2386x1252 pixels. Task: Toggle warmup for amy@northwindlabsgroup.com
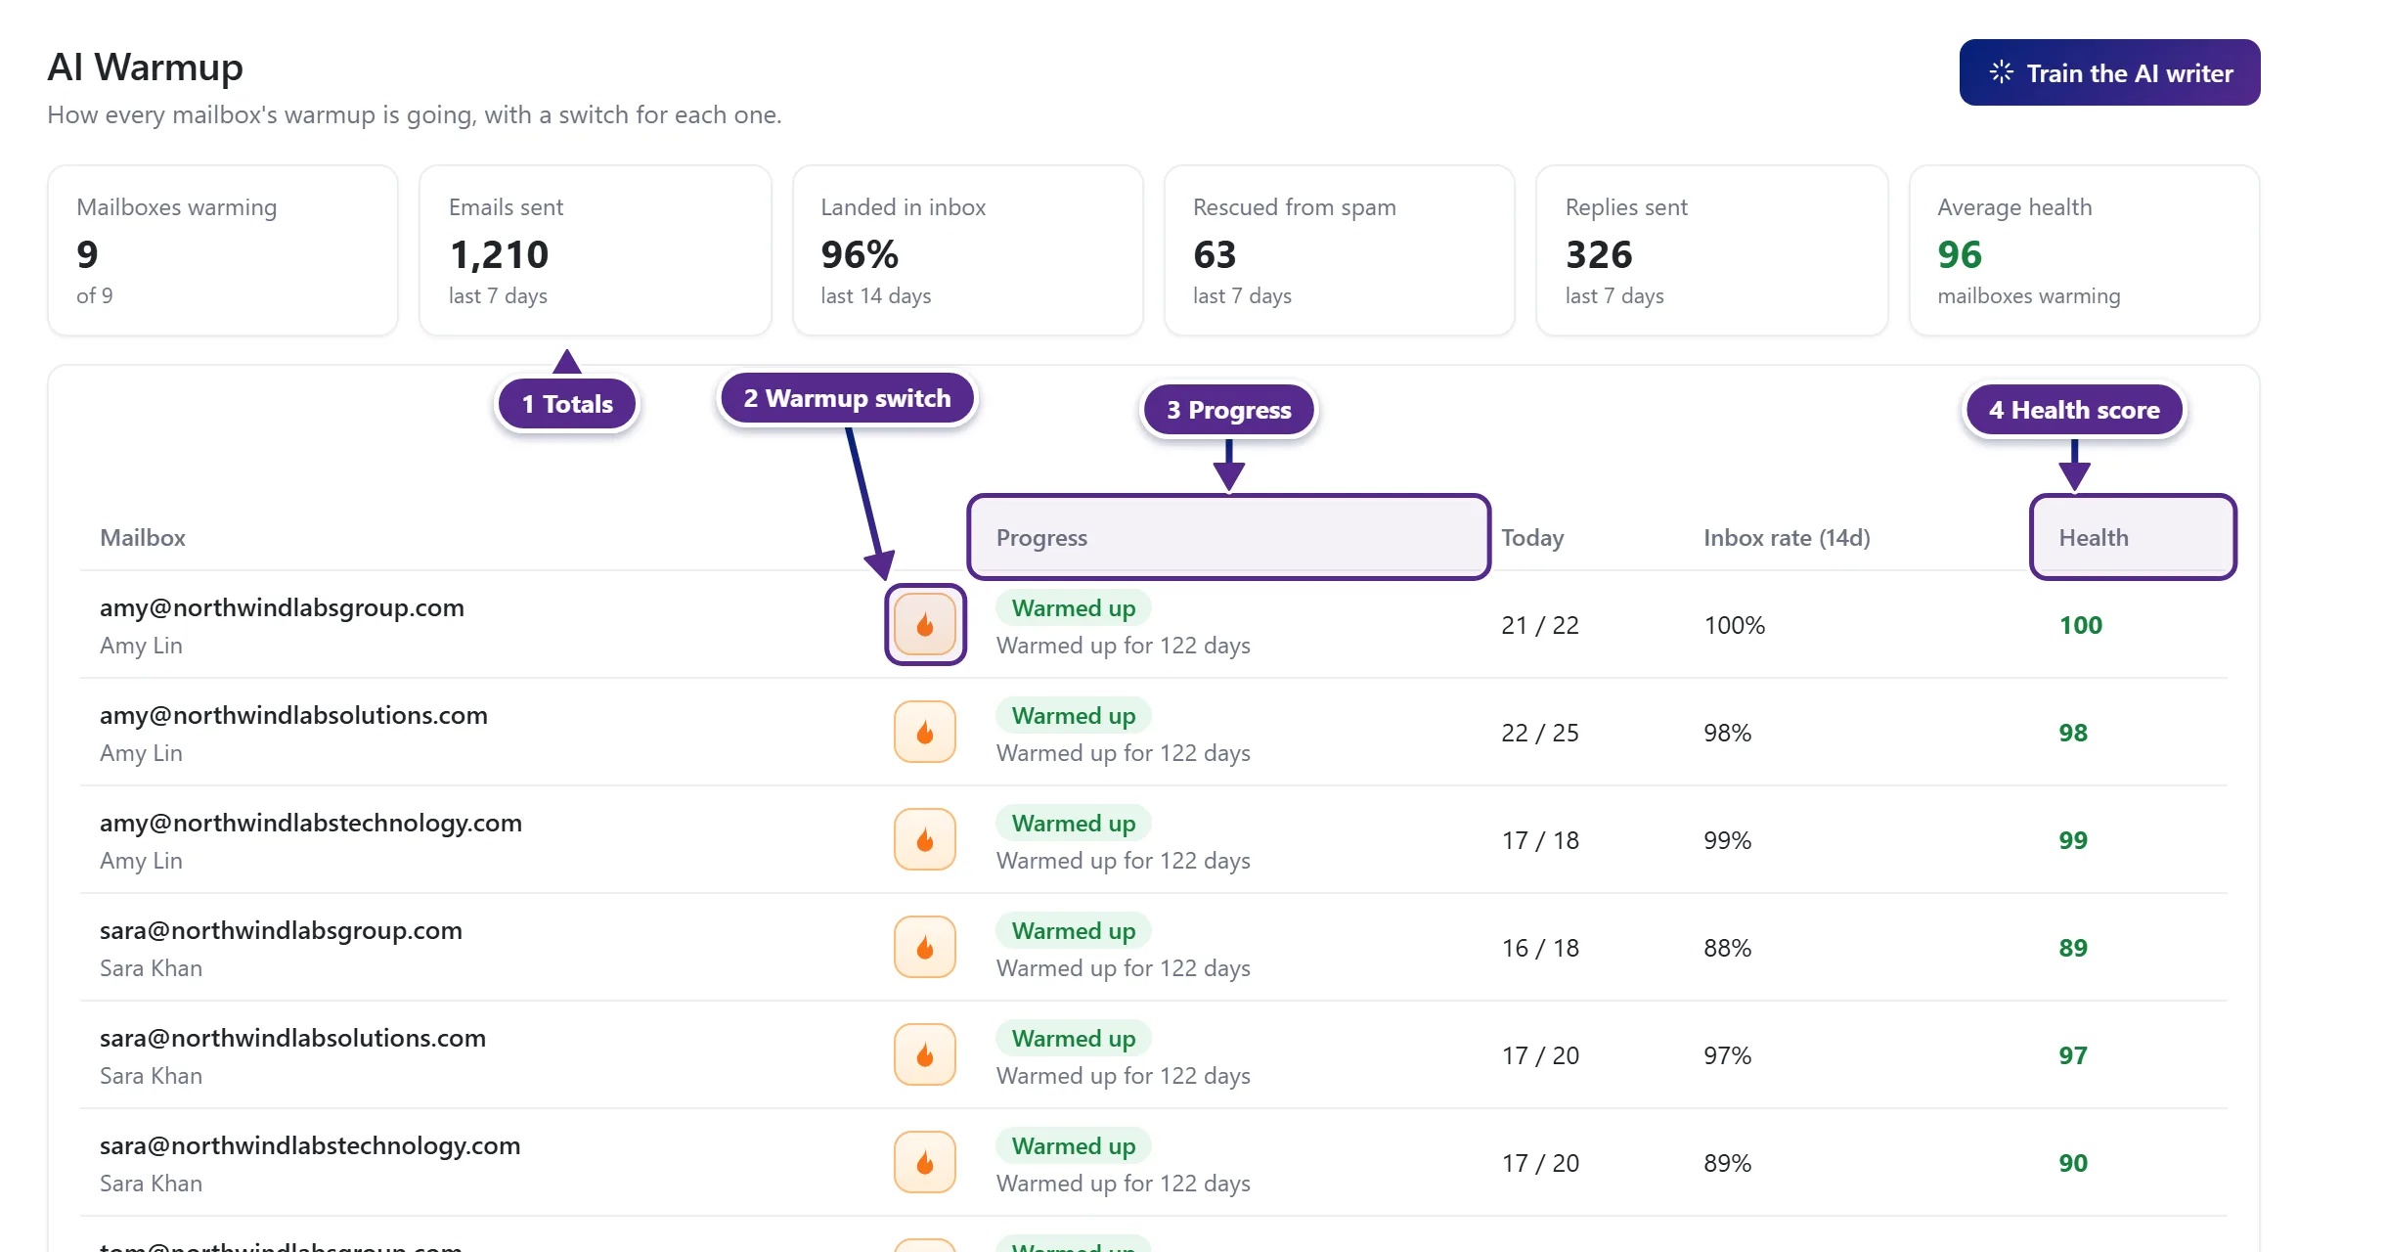click(x=924, y=624)
